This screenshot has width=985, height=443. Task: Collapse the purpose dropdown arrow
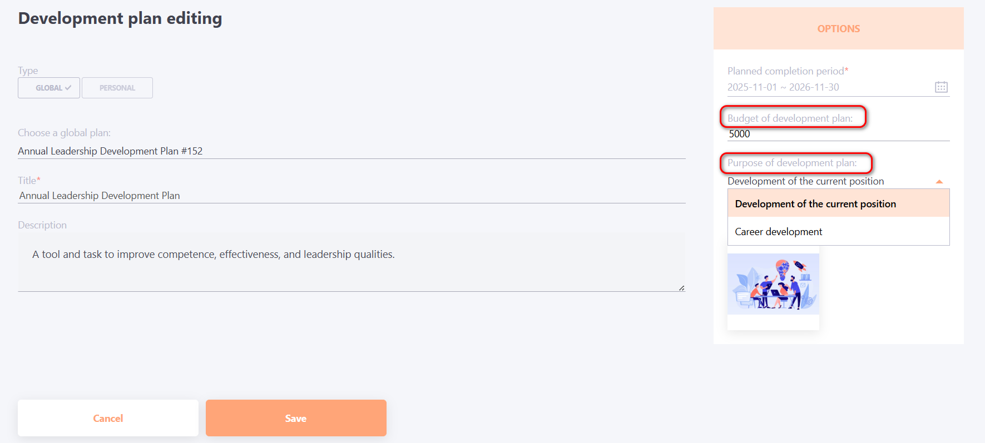[x=939, y=182]
